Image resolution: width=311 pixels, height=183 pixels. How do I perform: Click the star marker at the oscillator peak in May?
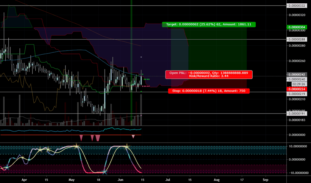[x=76, y=146]
